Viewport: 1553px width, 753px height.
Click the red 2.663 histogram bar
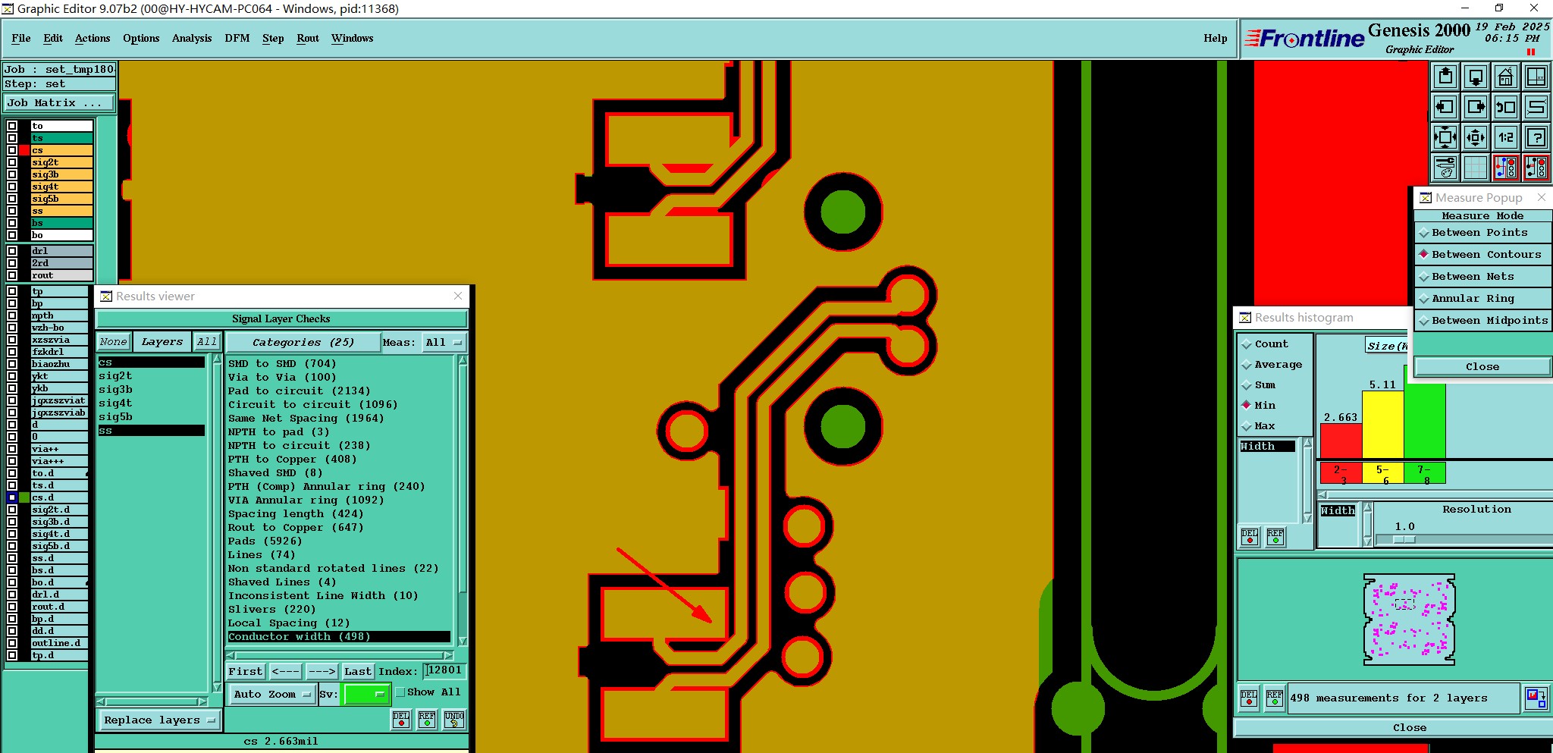(1341, 441)
